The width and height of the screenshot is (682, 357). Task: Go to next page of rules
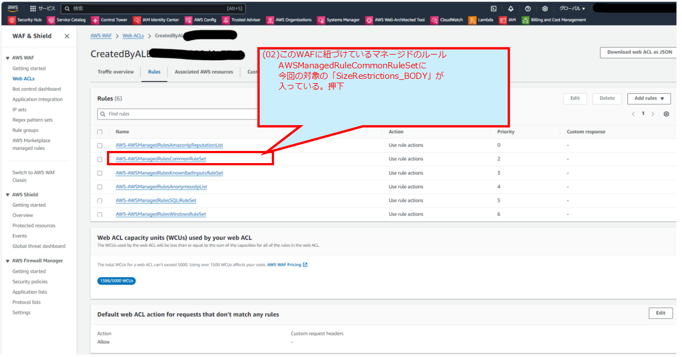653,114
